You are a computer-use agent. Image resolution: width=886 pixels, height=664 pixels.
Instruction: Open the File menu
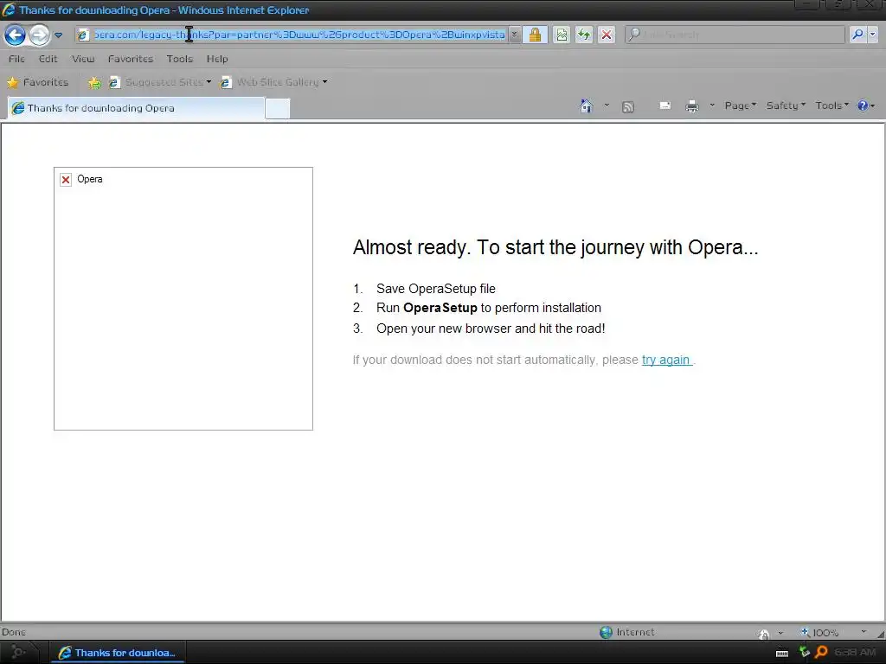(x=16, y=59)
